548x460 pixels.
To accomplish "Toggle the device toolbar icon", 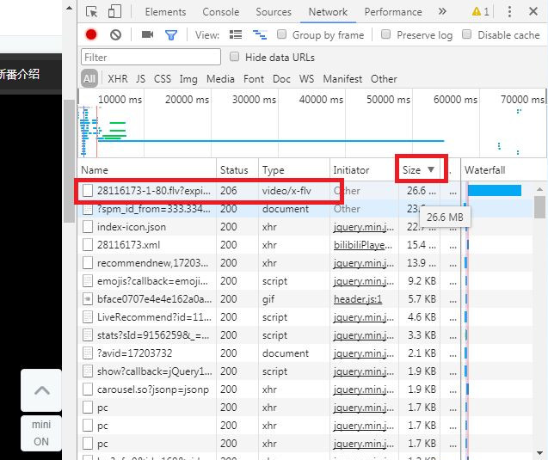I will (x=114, y=12).
